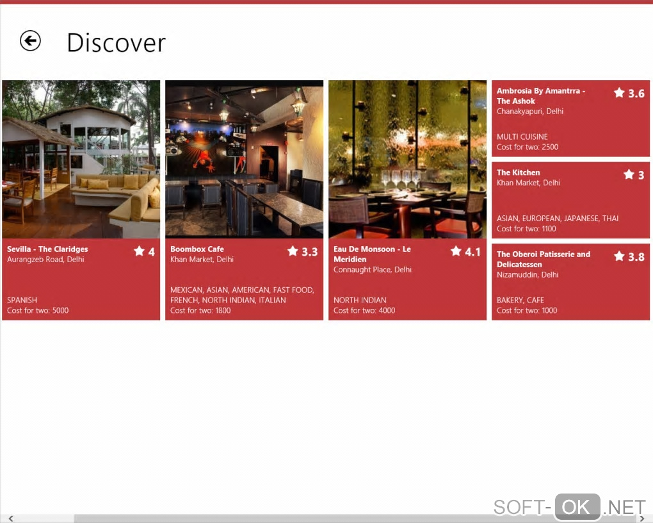Click 'Nizamuddin, Delhi' address text
Screen dimensions: 653x523
point(528,275)
